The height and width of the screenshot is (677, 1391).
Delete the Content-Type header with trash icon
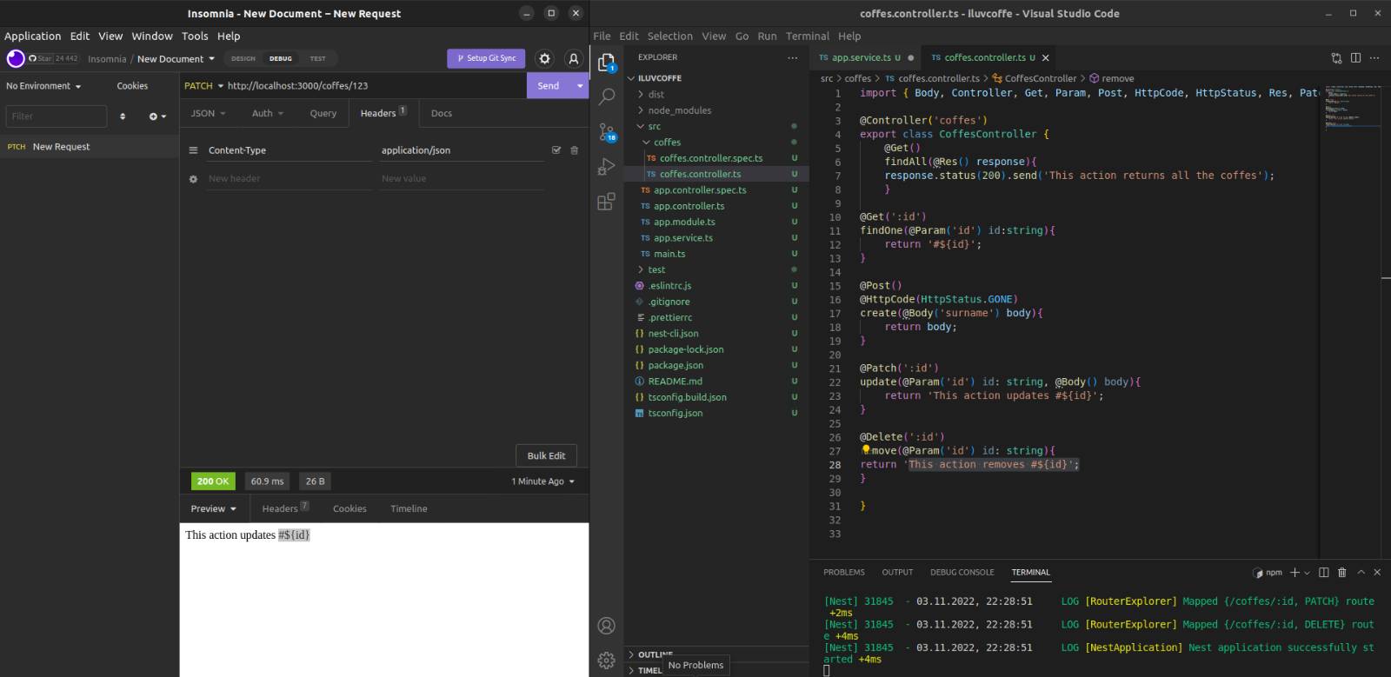[574, 150]
